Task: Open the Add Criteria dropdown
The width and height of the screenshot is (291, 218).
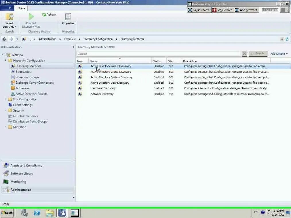Action: click(279, 54)
